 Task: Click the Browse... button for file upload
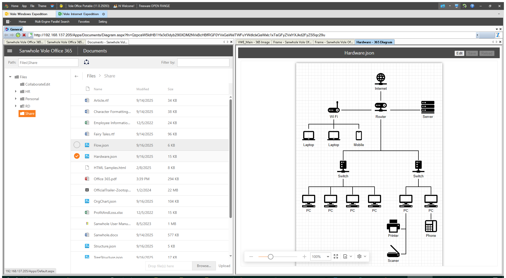204,266
